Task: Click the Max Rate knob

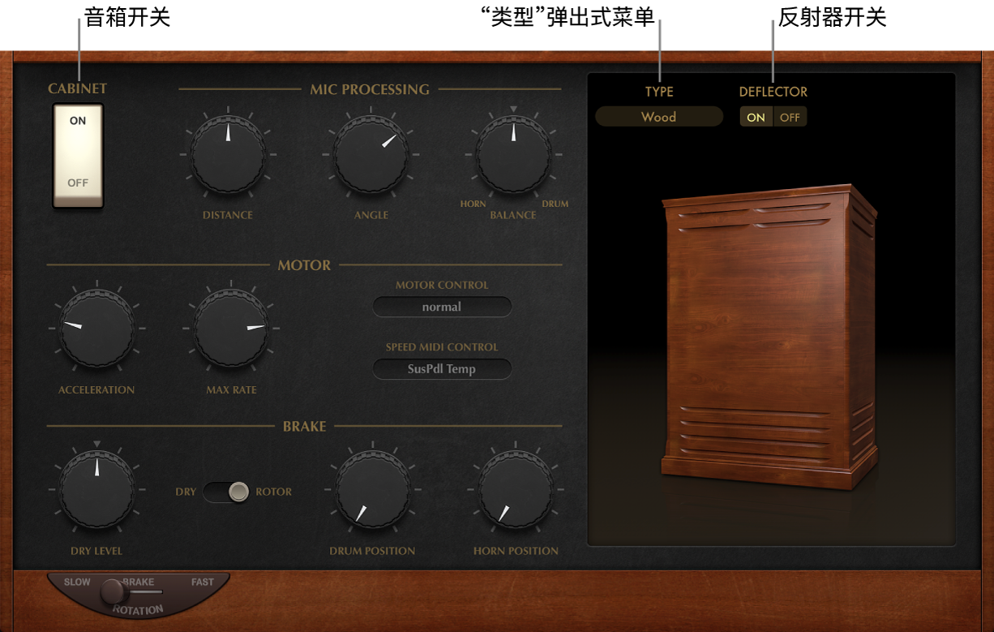Action: pyautogui.click(x=232, y=329)
